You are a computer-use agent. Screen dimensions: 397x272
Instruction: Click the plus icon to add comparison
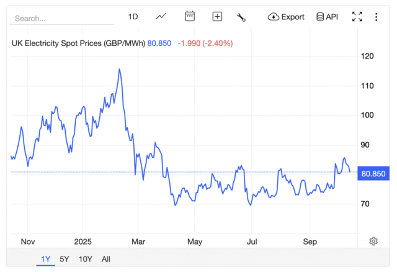[x=217, y=17]
